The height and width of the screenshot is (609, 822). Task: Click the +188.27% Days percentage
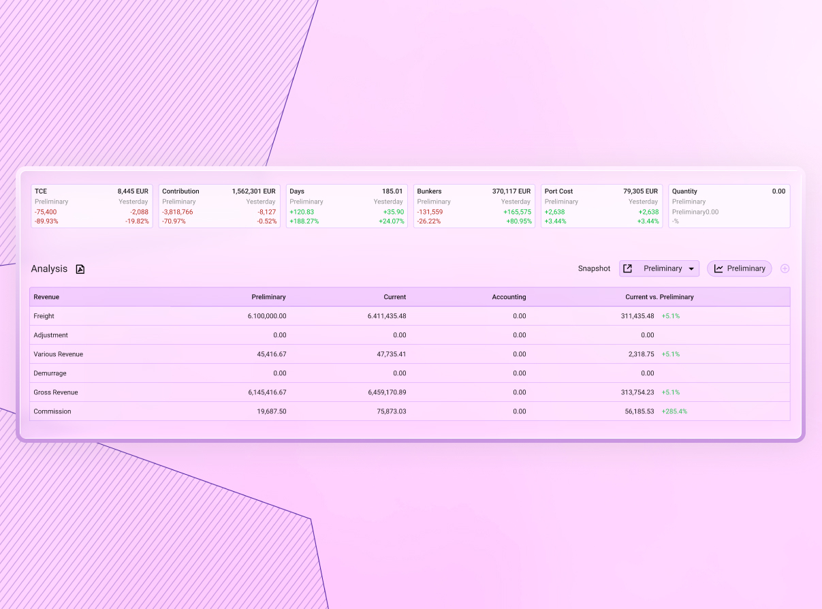click(x=304, y=221)
